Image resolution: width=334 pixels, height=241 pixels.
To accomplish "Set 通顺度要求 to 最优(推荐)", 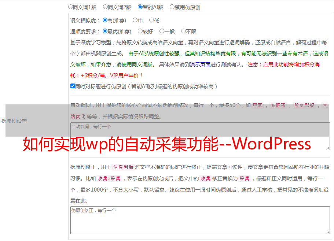I will (x=105, y=31).
